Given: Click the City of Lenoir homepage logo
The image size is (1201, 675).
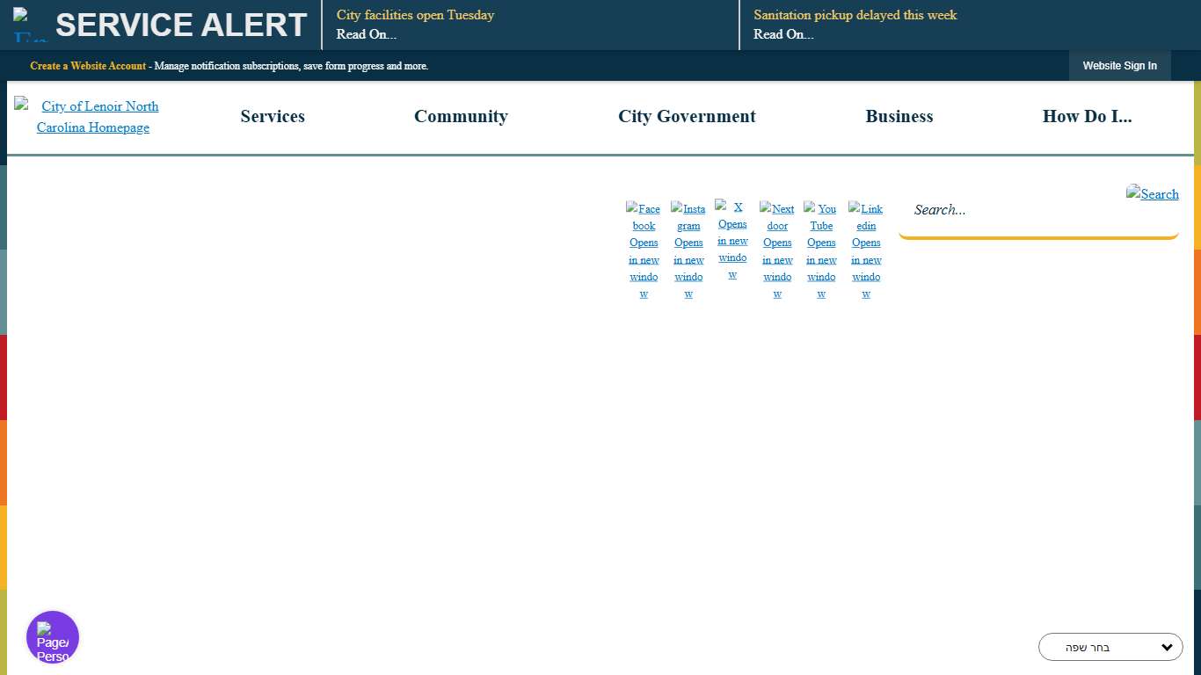Looking at the screenshot, I should tap(93, 117).
